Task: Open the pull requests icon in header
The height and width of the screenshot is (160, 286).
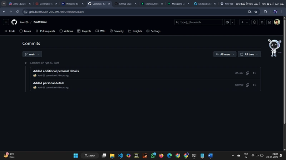Action: coord(262,22)
